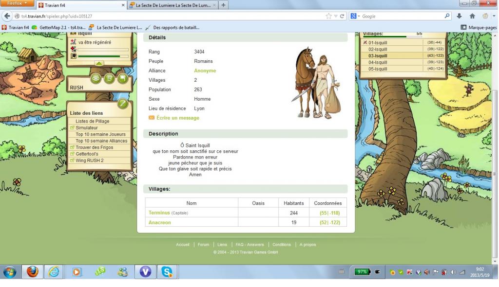This screenshot has width=499, height=287.
Task: Open Top 10 semaine Alliances
Action: [x=101, y=141]
